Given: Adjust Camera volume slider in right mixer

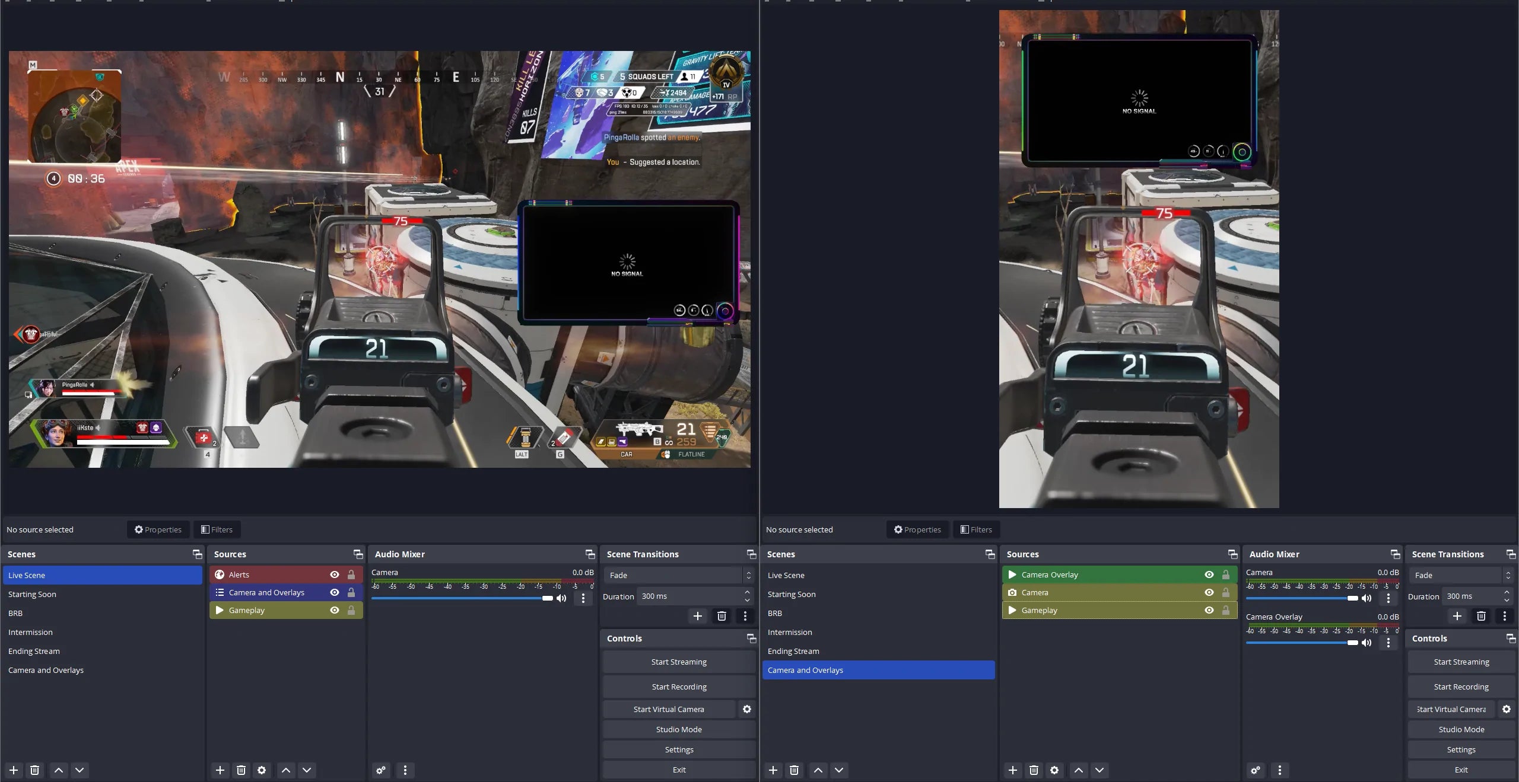Looking at the screenshot, I should coord(1302,598).
